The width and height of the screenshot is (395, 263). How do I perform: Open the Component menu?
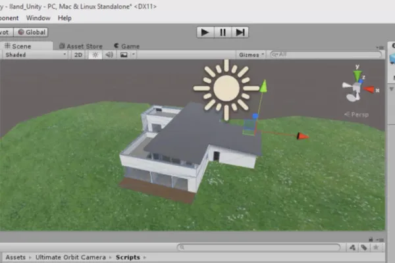[x=9, y=18]
